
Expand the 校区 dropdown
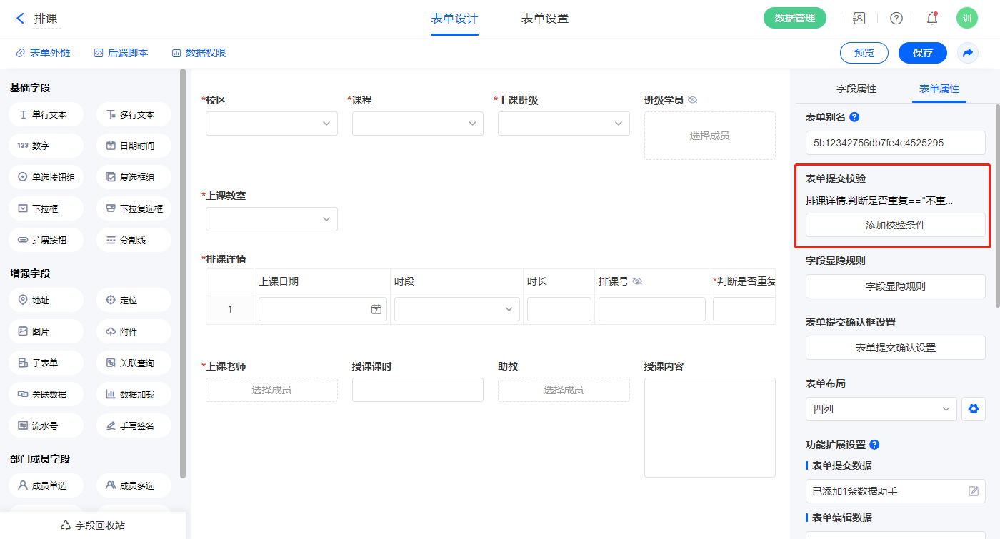click(271, 124)
